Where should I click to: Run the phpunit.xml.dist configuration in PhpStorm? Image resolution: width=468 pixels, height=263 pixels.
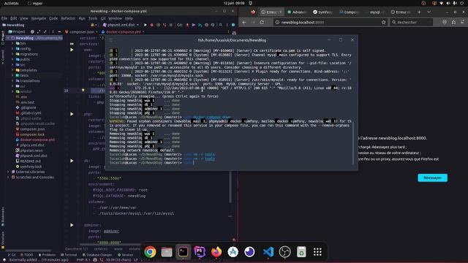(146, 25)
